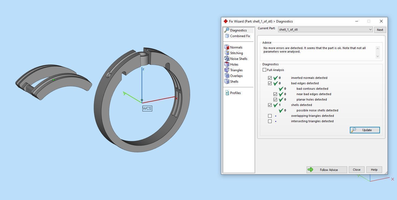Enable the Full Analysis checkbox
Image resolution: width=397 pixels, height=200 pixels.
click(264, 70)
